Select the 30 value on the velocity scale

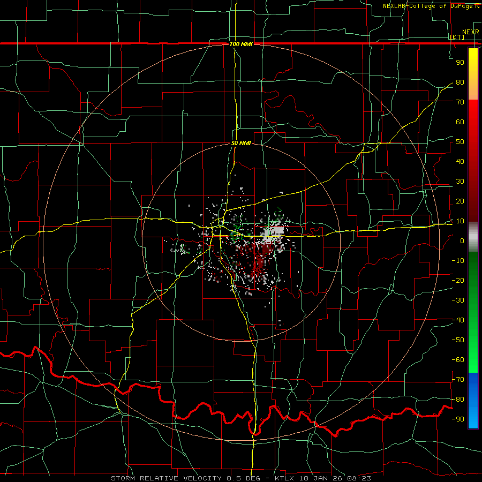tap(460, 182)
